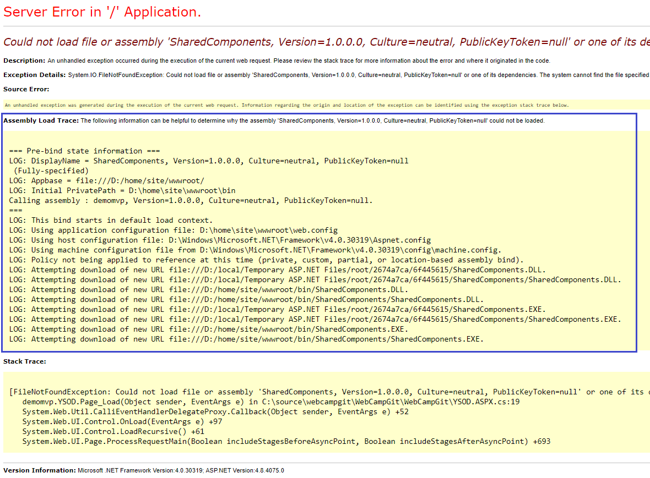The image size is (650, 478).
Task: Click the 'LOG: Initial PrivatePath' line
Action: click(x=122, y=190)
